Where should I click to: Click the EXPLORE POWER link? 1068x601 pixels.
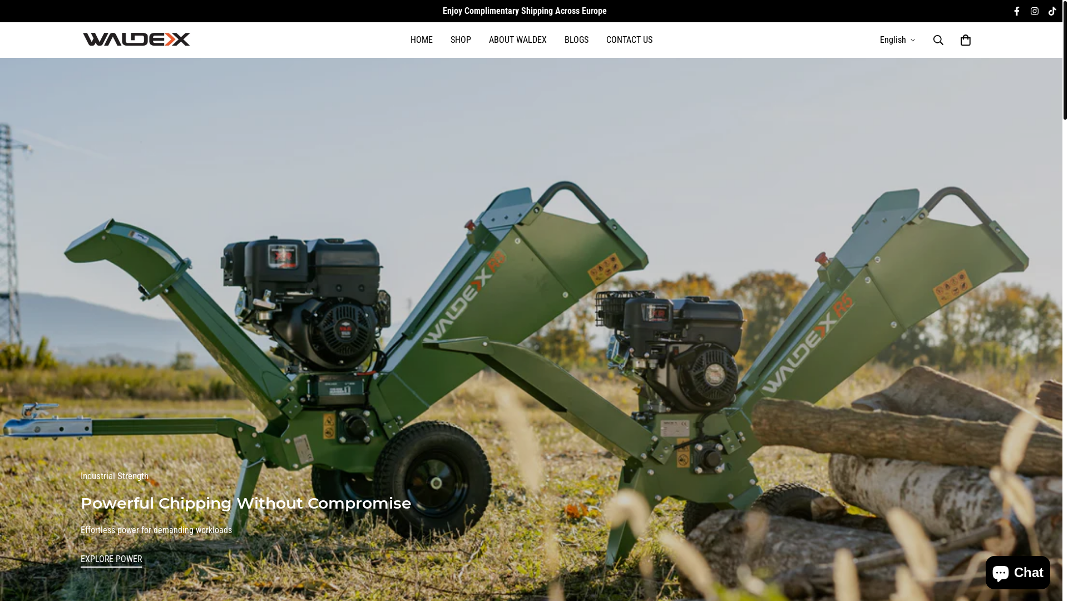[111, 559]
